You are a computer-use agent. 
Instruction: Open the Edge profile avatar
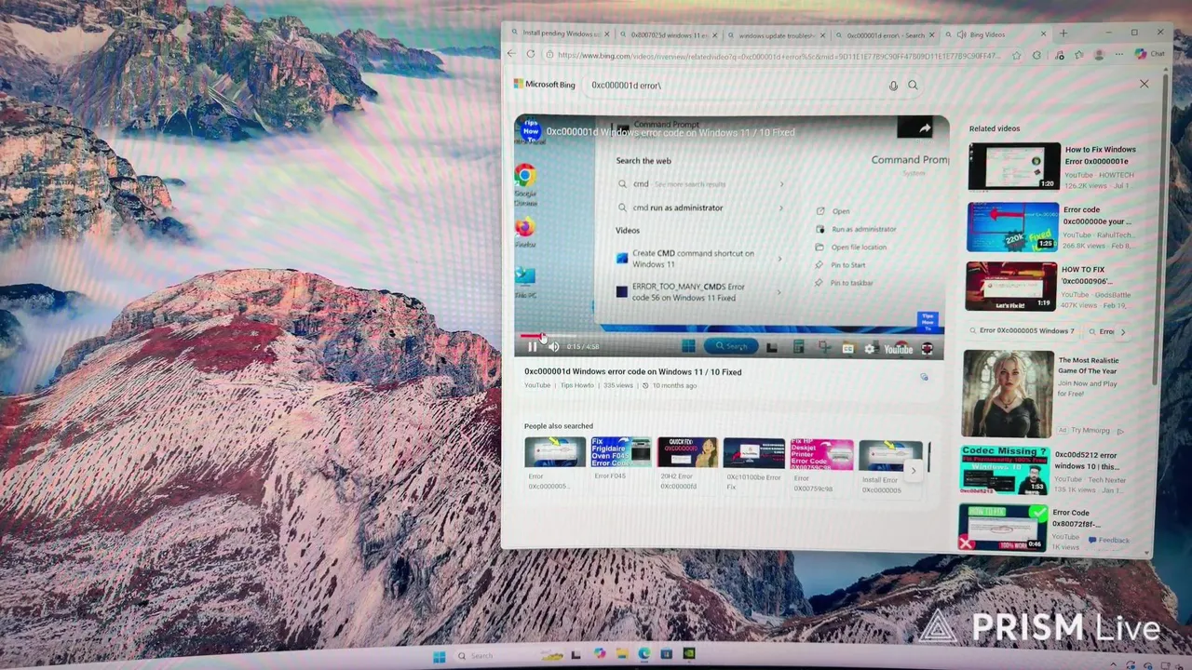coord(1099,55)
